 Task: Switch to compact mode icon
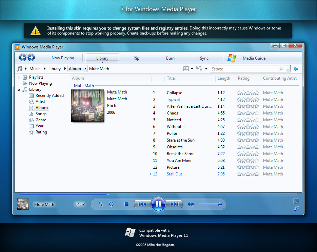pyautogui.click(x=296, y=209)
